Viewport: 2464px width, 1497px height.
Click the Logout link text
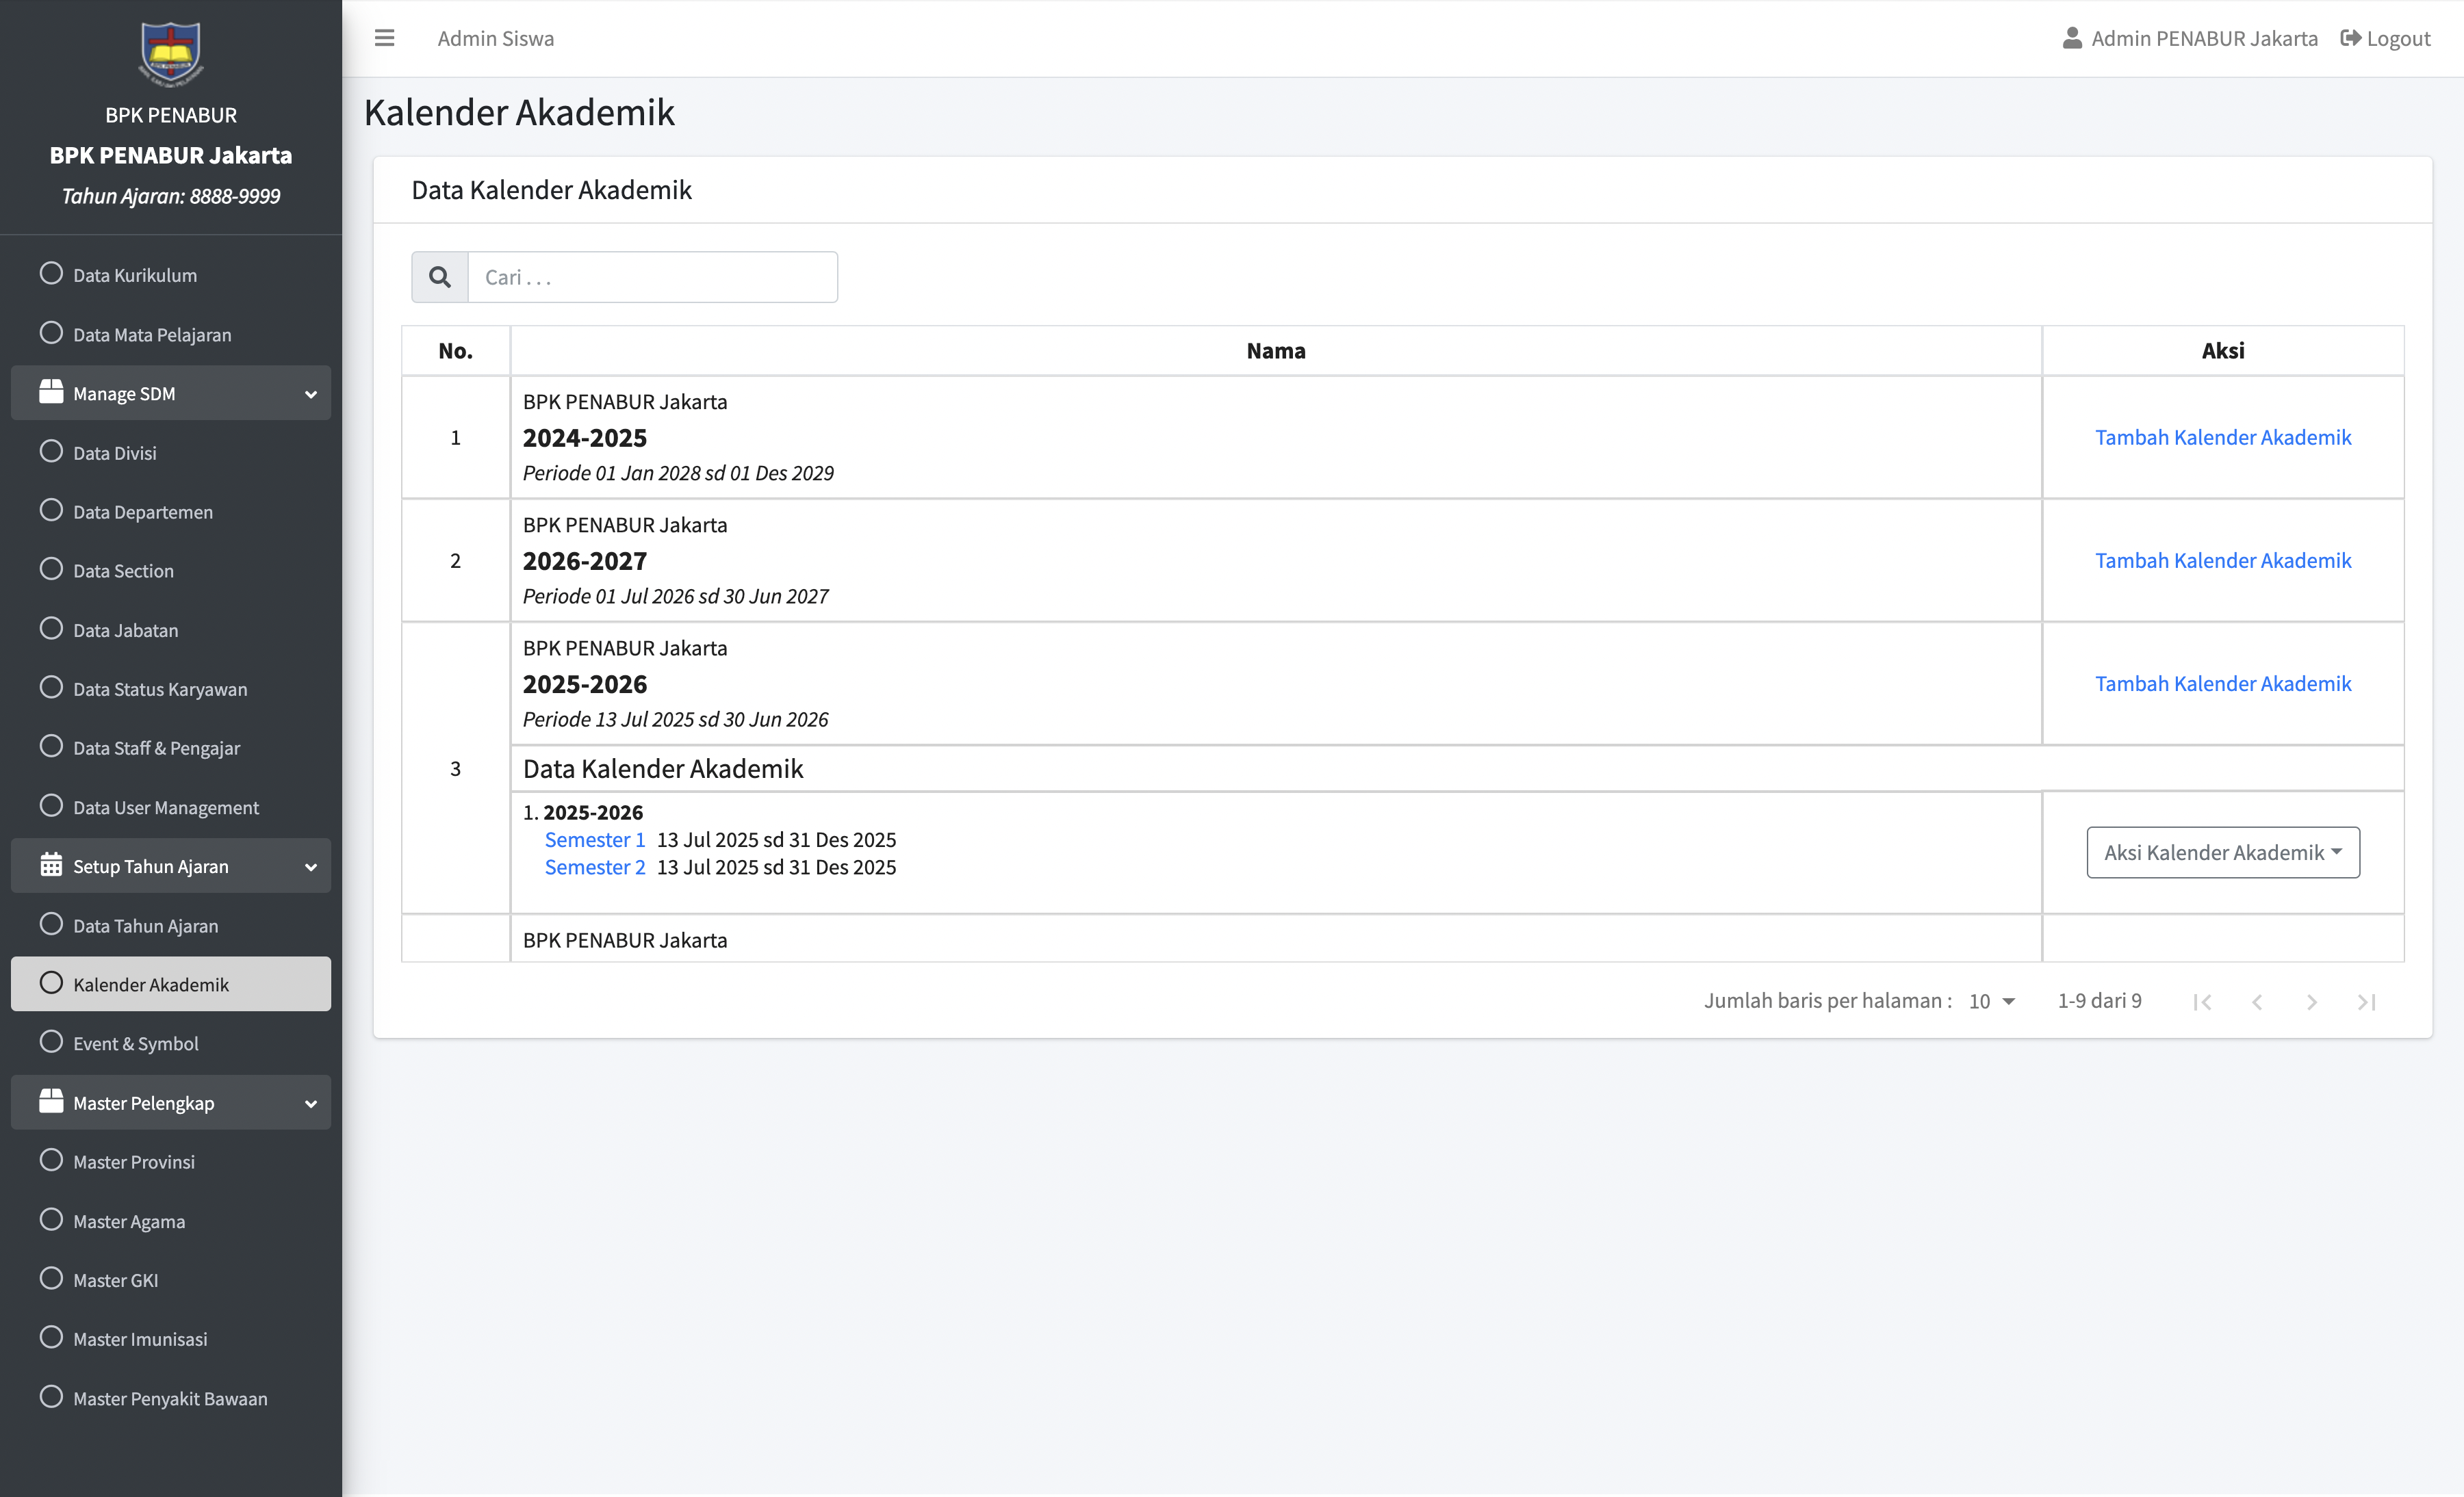point(2399,38)
